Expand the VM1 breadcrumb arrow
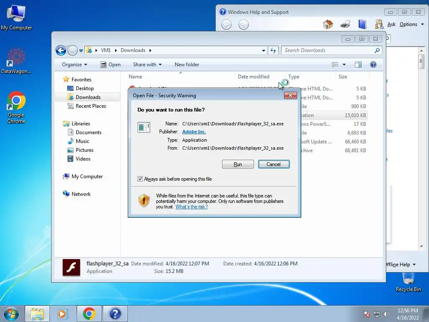The height and width of the screenshot is (322, 429). 116,50
